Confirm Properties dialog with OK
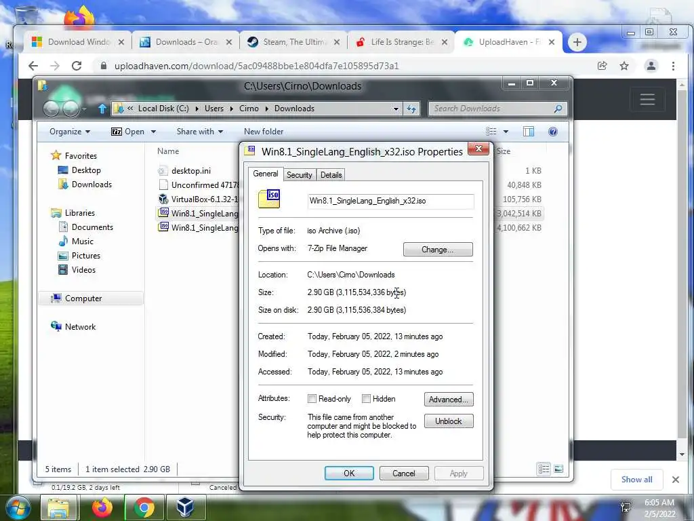Viewport: 694px width, 521px height. tap(349, 473)
